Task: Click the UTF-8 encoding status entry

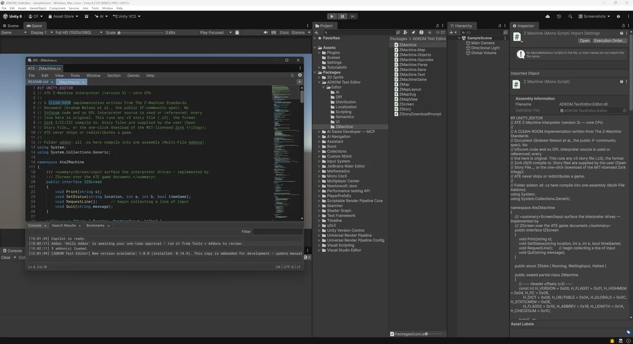Action: [288, 267]
